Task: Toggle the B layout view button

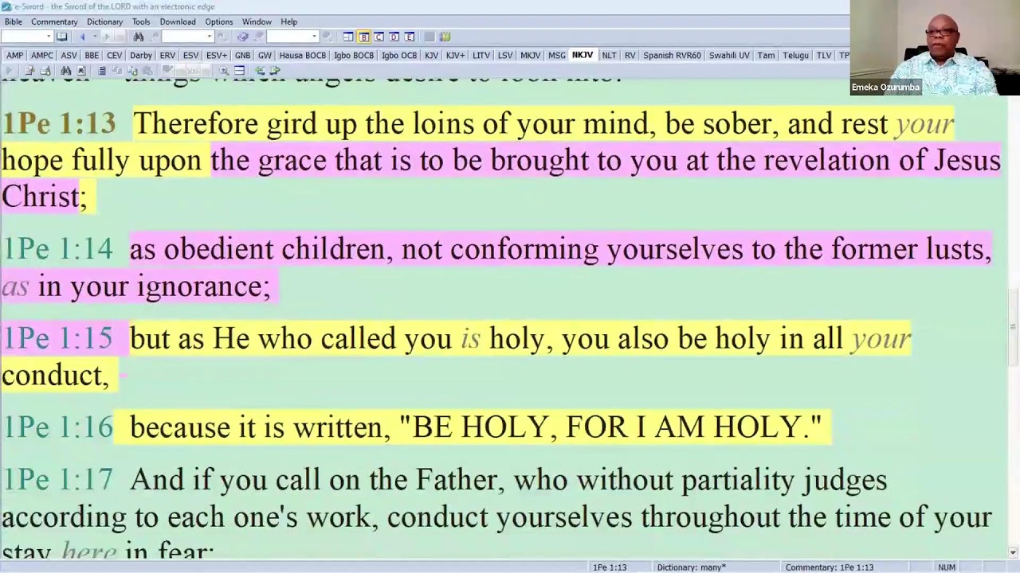Action: 364,37
